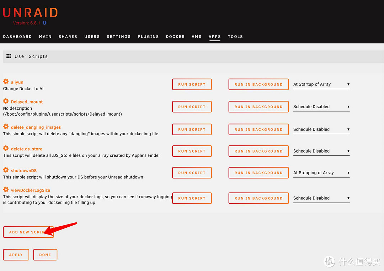Image resolution: width=384 pixels, height=271 pixels.
Task: Run aliyun in background
Action: (258, 84)
